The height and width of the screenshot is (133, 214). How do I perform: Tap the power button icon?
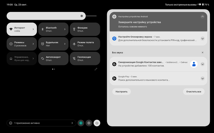97,123
